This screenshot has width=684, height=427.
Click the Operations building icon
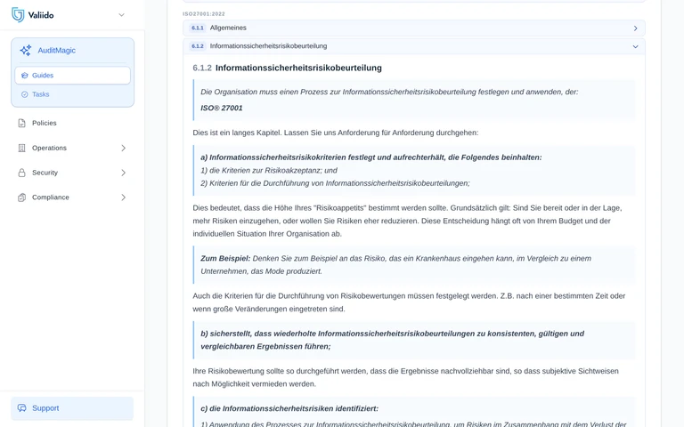tap(21, 148)
